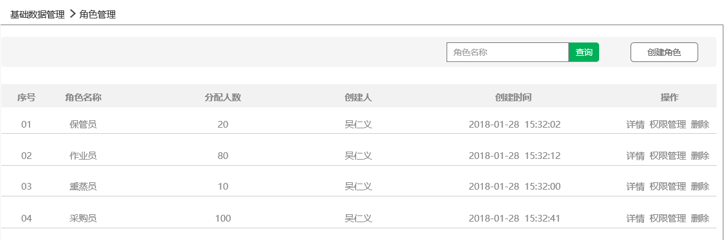This screenshot has height=240, width=724.
Task: Open 基础数据管理 breadcrumb link
Action: (x=38, y=15)
